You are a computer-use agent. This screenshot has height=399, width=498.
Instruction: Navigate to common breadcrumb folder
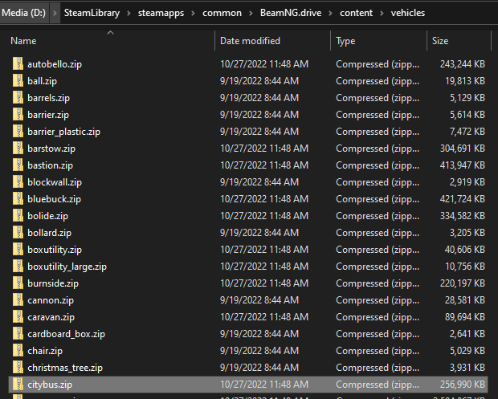point(222,13)
